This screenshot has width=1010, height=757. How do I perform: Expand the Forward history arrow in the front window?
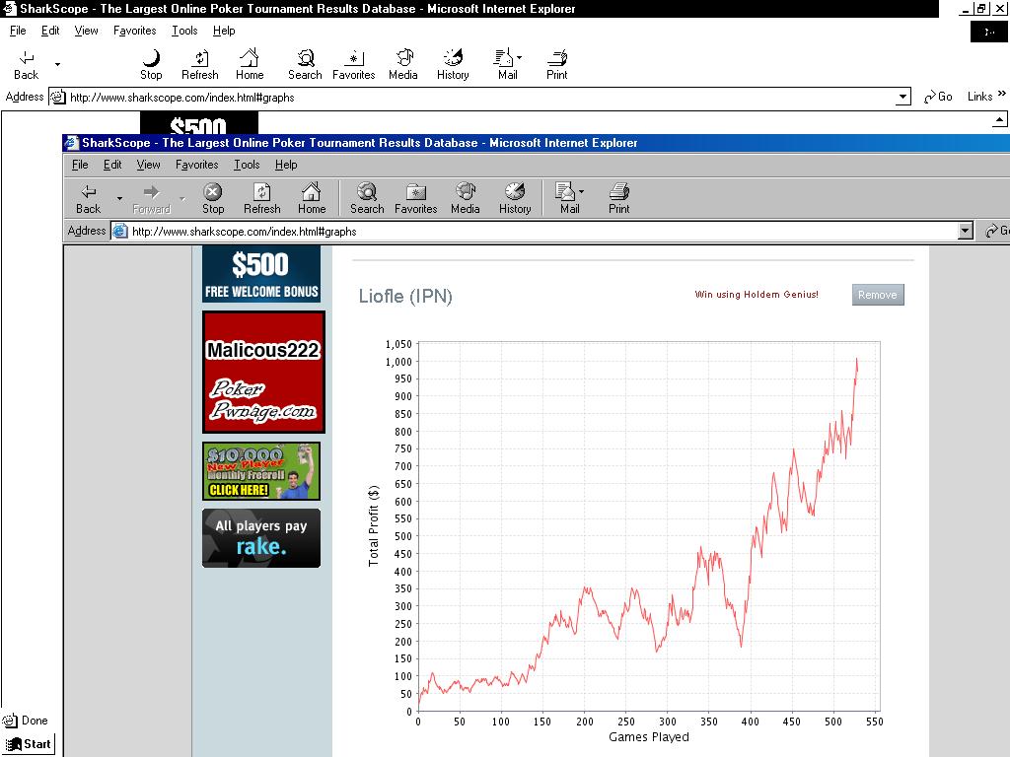[x=182, y=198]
